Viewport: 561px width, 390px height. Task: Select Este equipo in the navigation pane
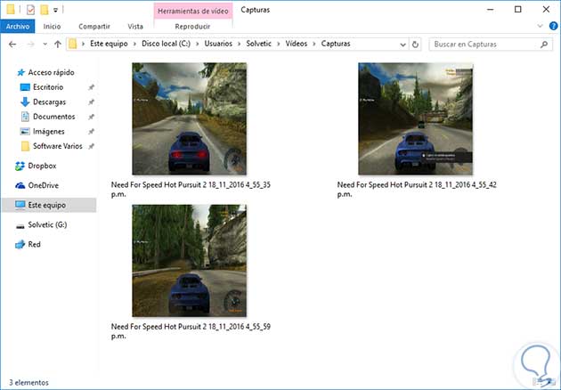coord(49,205)
